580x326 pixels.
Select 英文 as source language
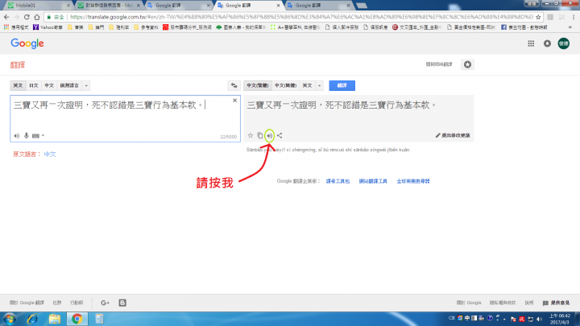[x=18, y=85]
